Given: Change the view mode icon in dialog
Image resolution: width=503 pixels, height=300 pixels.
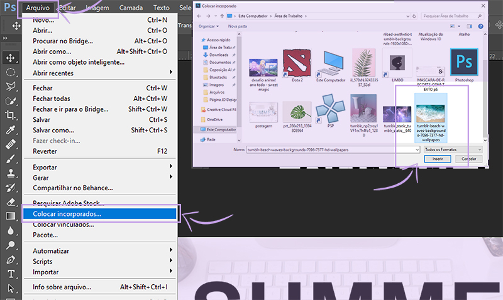Looking at the screenshot, I should click(452, 26).
